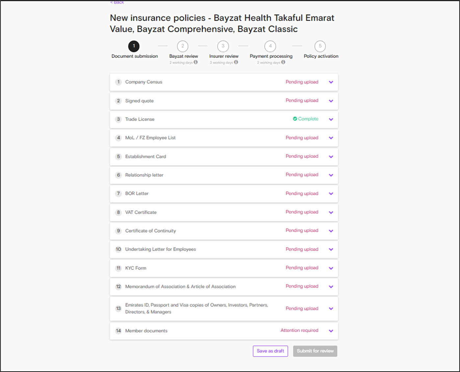Go back using the Back link
Screen dimensions: 460x372
pyautogui.click(x=117, y=2)
